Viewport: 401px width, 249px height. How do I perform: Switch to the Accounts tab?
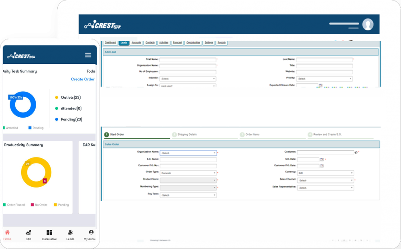click(136, 43)
